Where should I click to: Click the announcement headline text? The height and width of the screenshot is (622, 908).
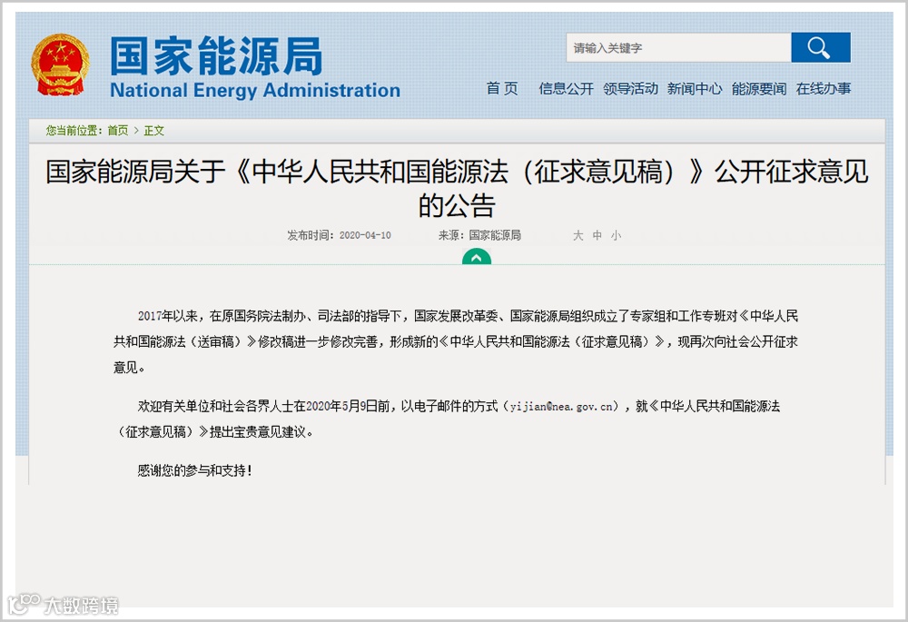457,188
